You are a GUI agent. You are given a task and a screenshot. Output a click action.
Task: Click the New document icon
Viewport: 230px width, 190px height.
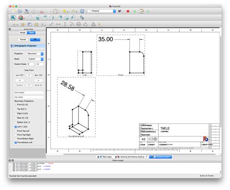[13, 11]
